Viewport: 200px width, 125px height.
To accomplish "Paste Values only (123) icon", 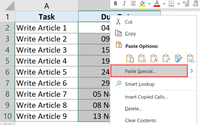I will pos(142,58).
